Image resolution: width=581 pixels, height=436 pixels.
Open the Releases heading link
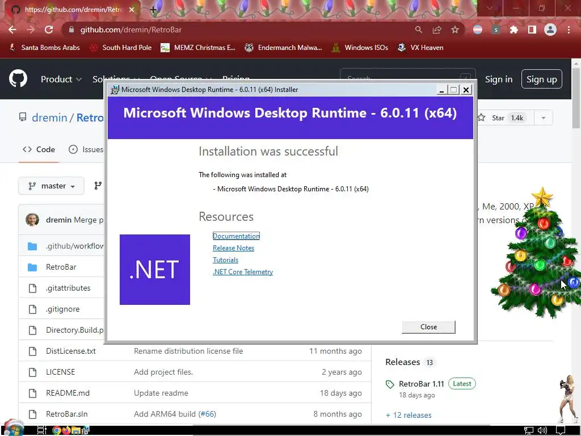coord(402,362)
